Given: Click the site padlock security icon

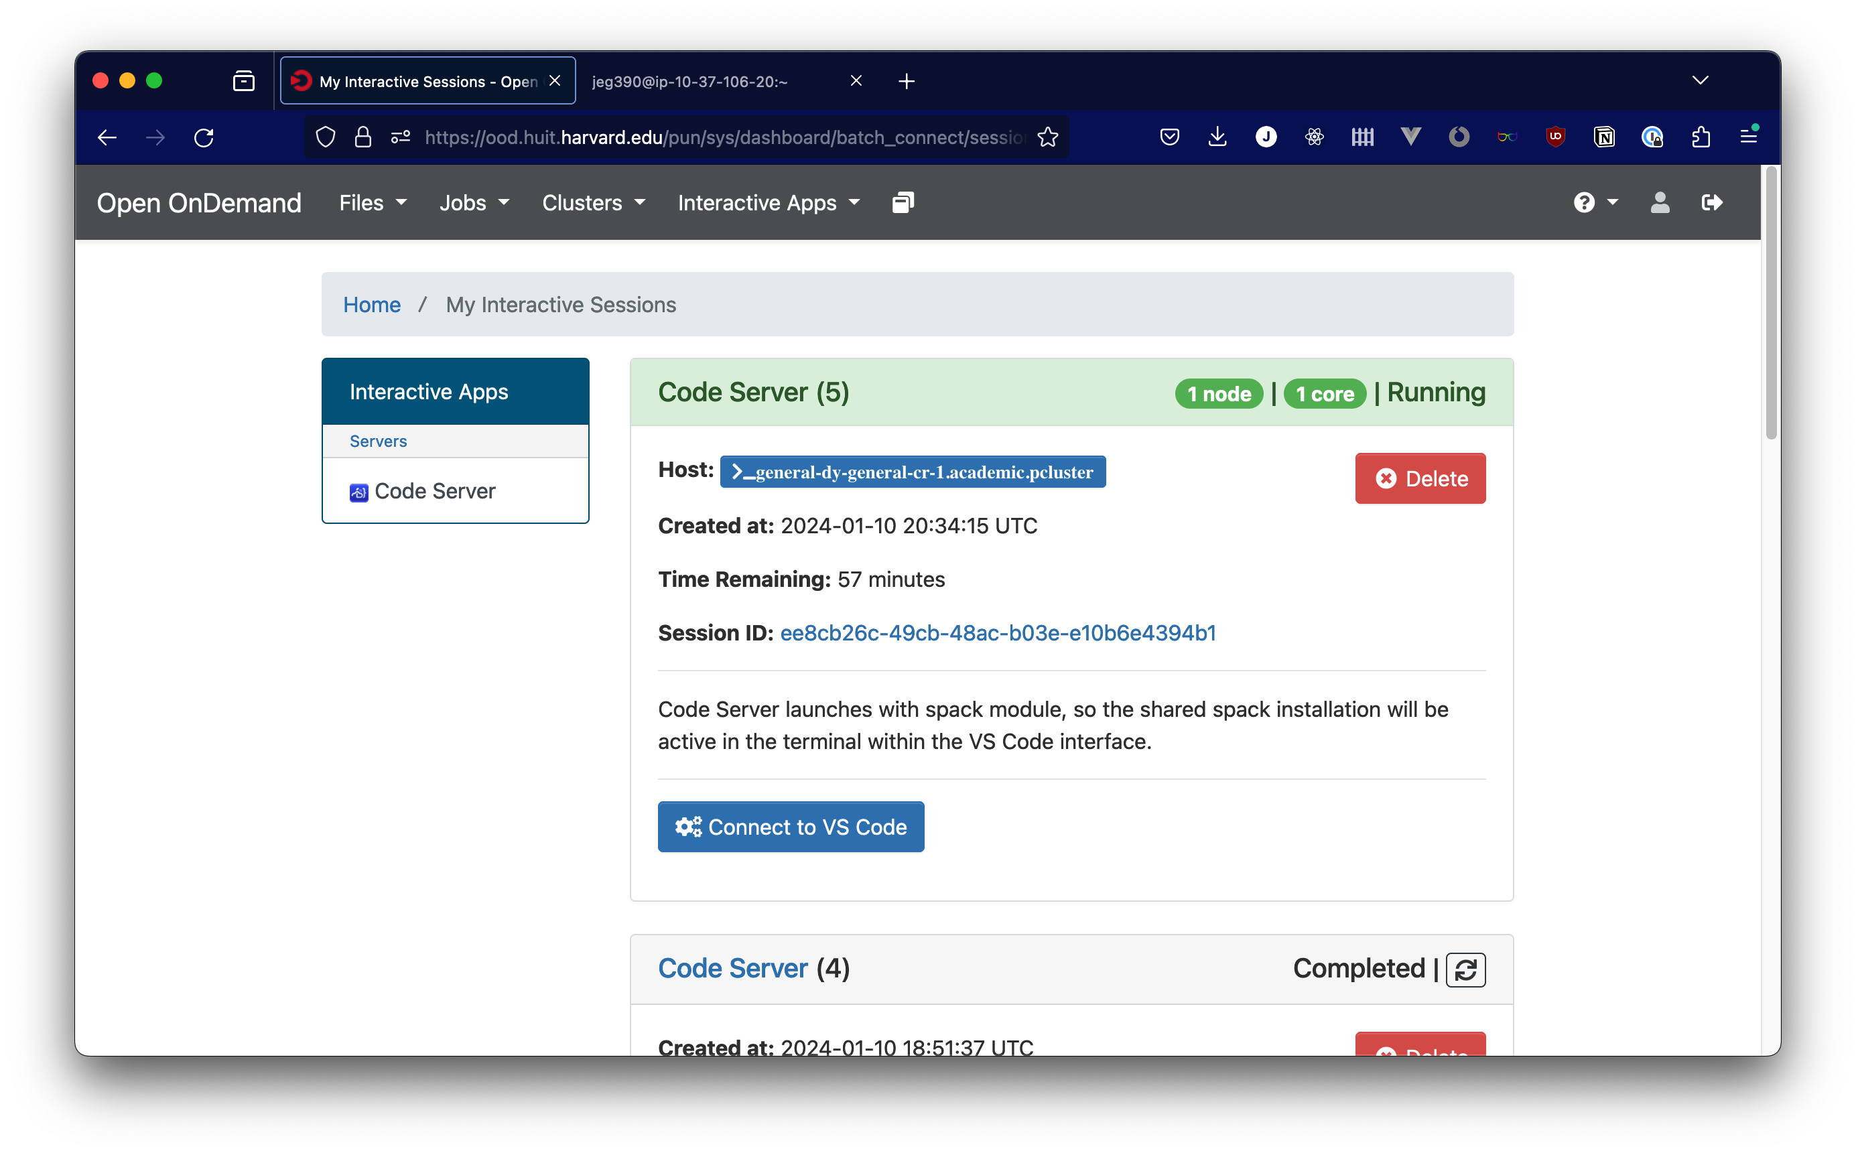Looking at the screenshot, I should click(362, 137).
